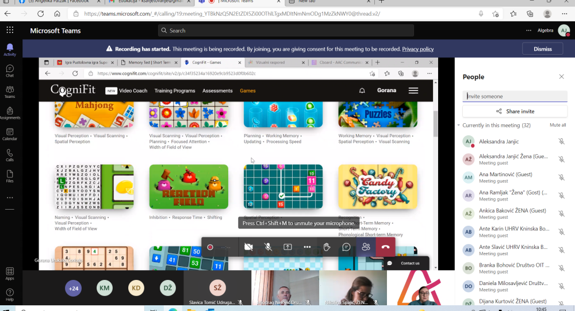Open the browser Favorites star icon
The image size is (575, 311).
(513, 14)
